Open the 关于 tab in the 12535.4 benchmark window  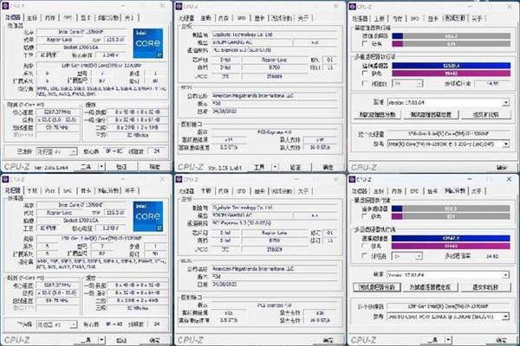477,18
